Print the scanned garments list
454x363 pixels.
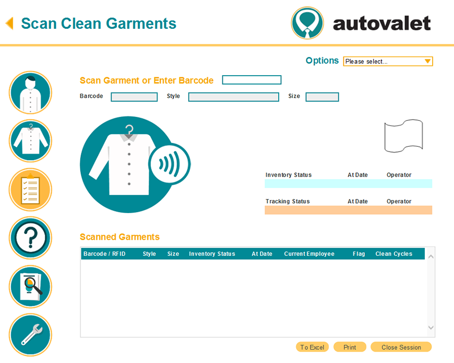pos(350,347)
